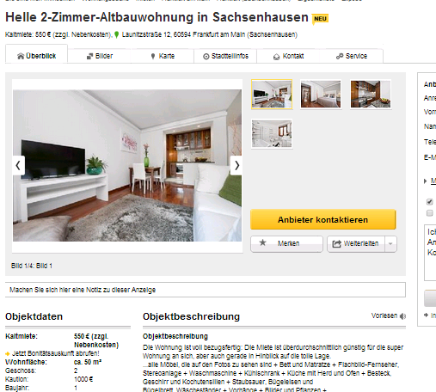Click the share icon on Weiterleiten
The height and width of the screenshot is (392, 436).
coord(336,244)
